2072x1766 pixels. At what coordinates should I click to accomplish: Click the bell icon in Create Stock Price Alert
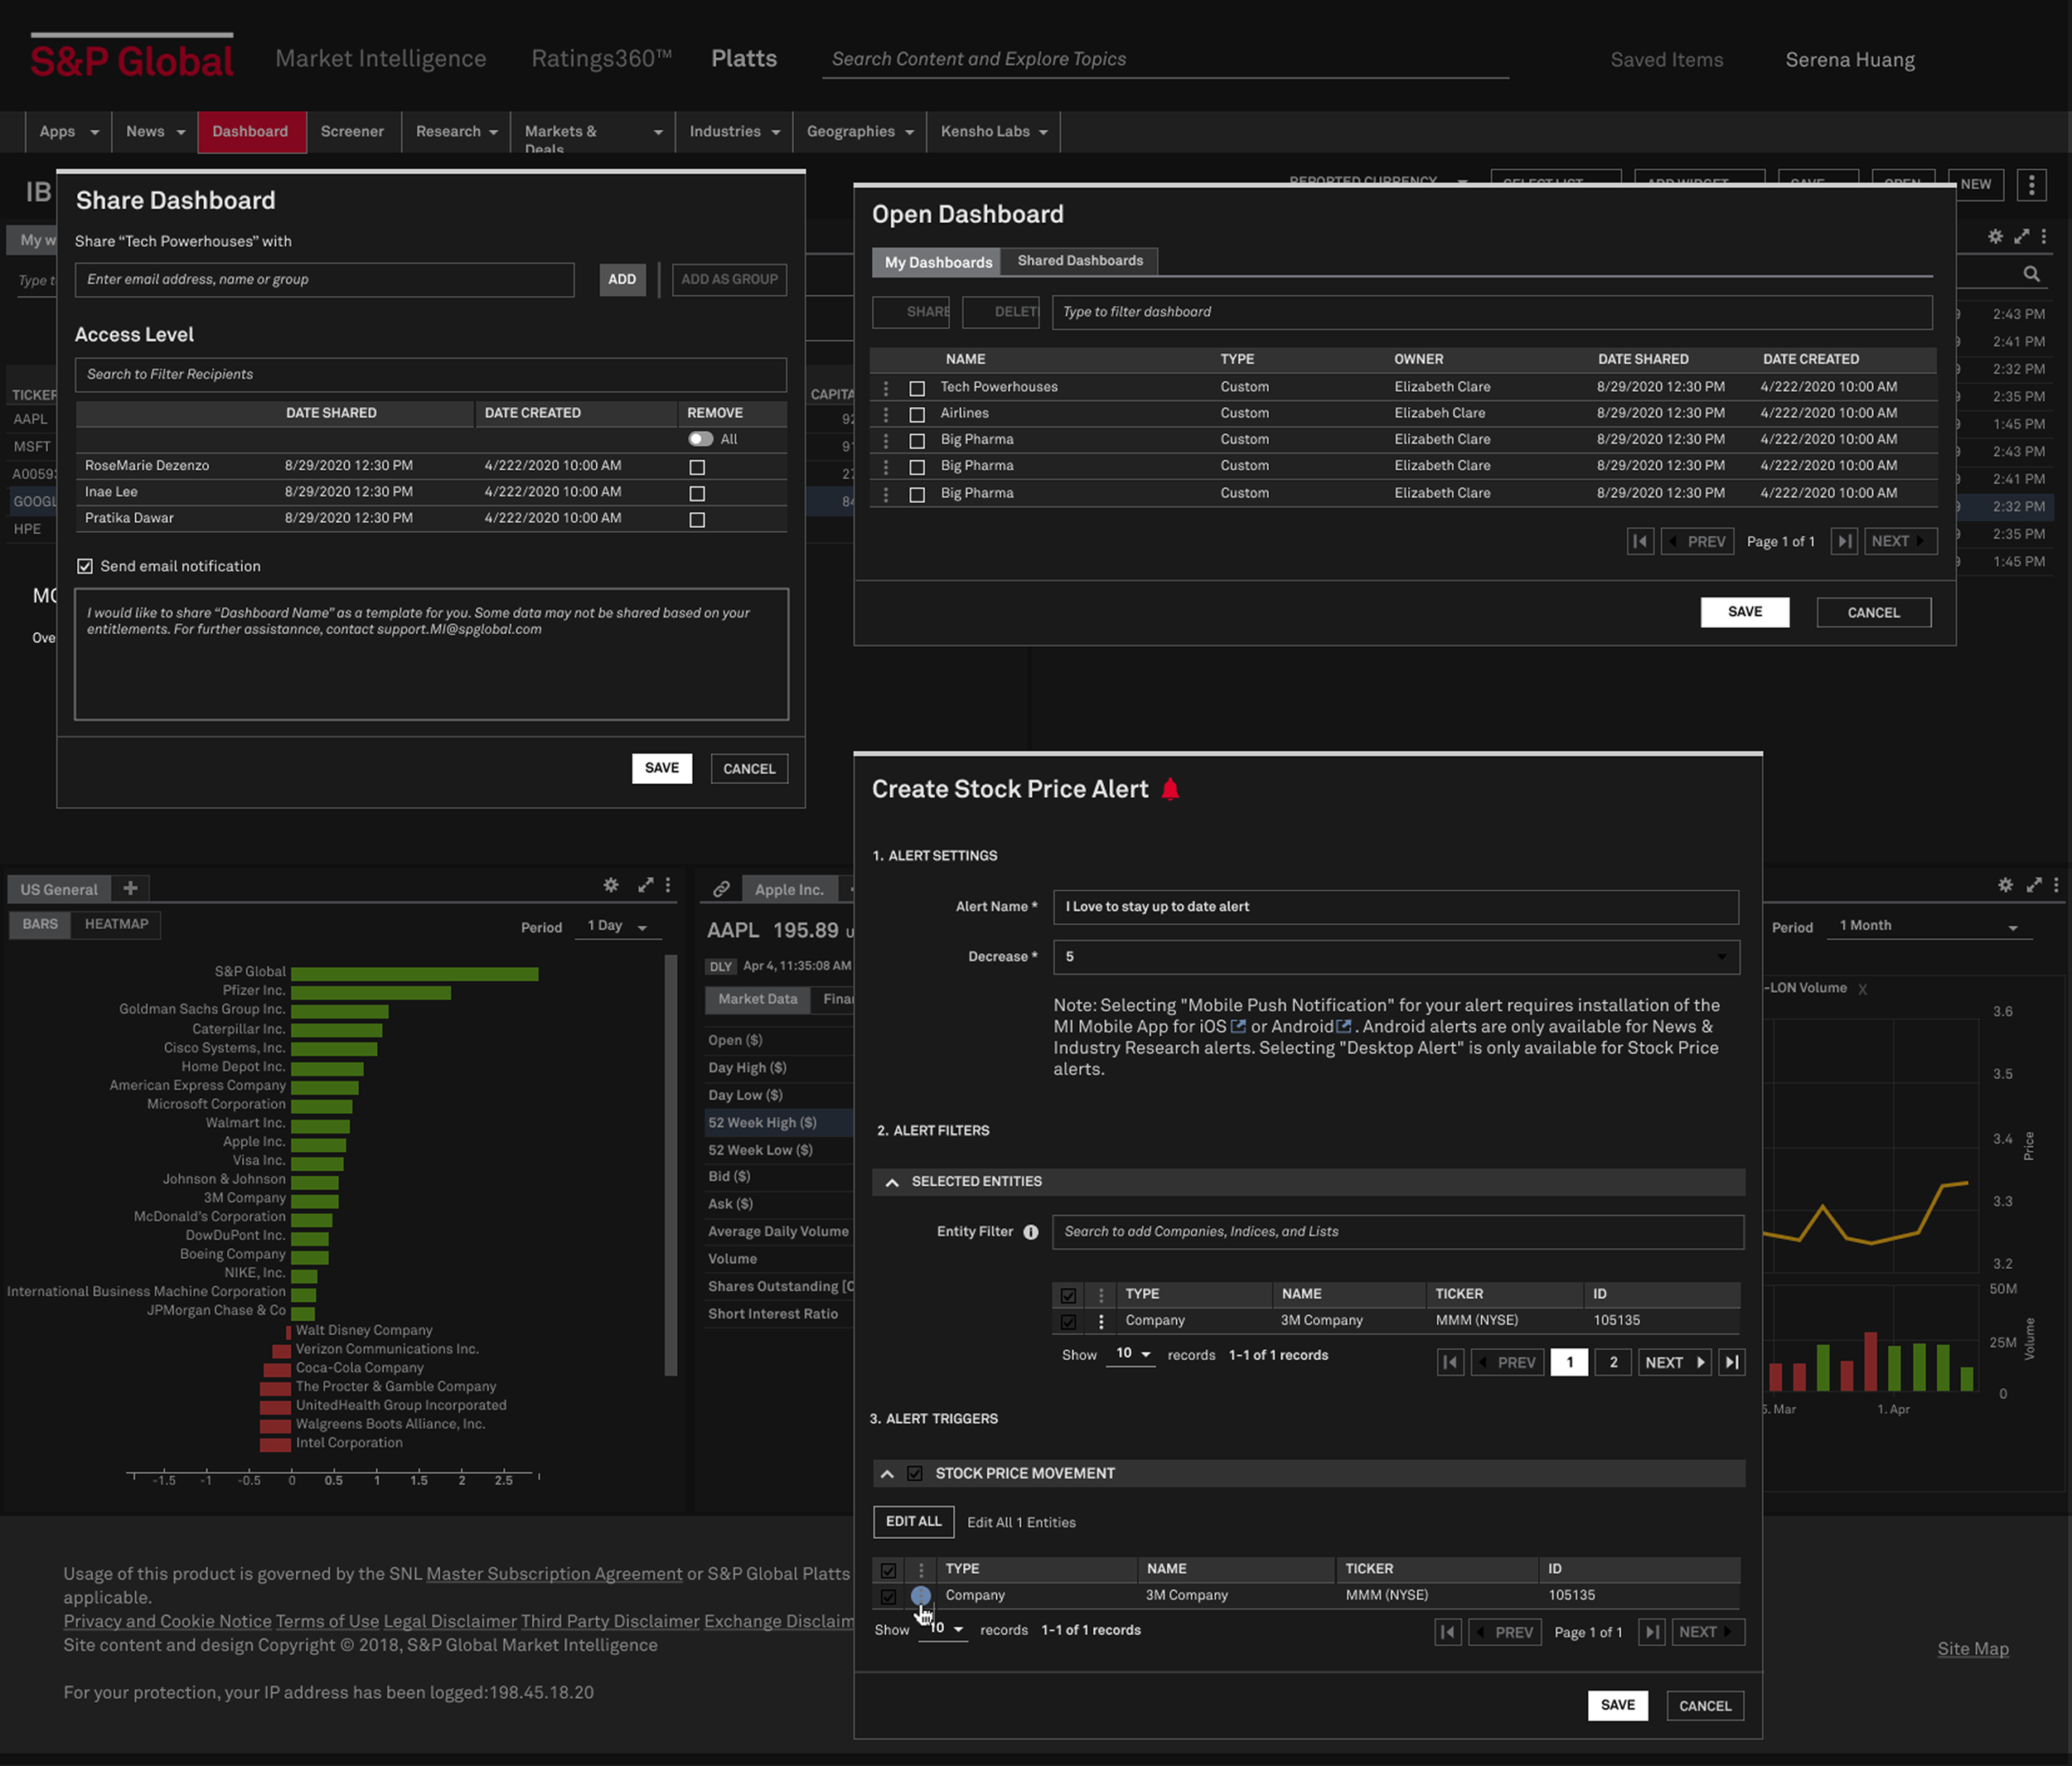point(1172,789)
